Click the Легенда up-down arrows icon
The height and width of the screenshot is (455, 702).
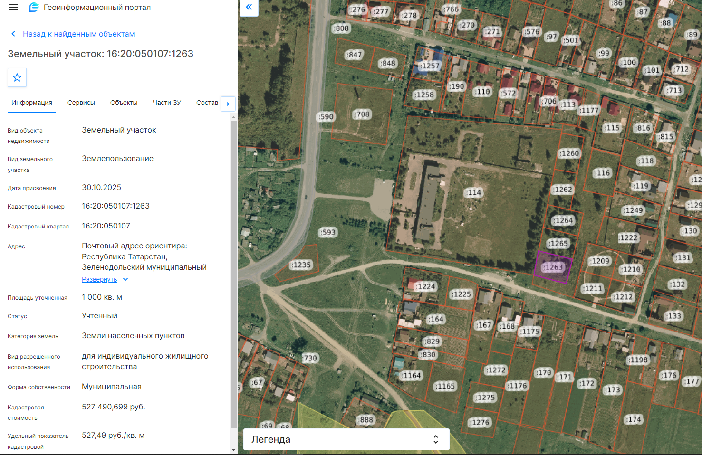tap(436, 439)
